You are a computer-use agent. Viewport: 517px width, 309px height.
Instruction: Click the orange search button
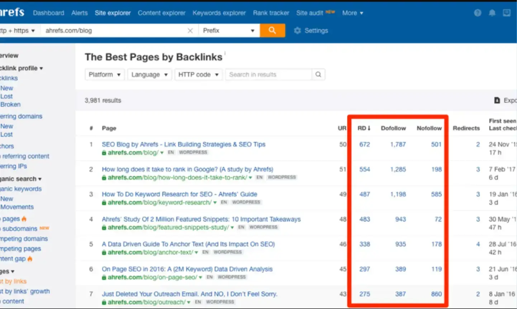coord(272,30)
